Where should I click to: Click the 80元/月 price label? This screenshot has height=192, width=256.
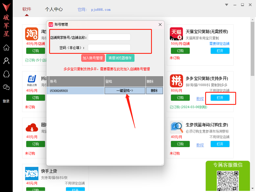point(176,90)
